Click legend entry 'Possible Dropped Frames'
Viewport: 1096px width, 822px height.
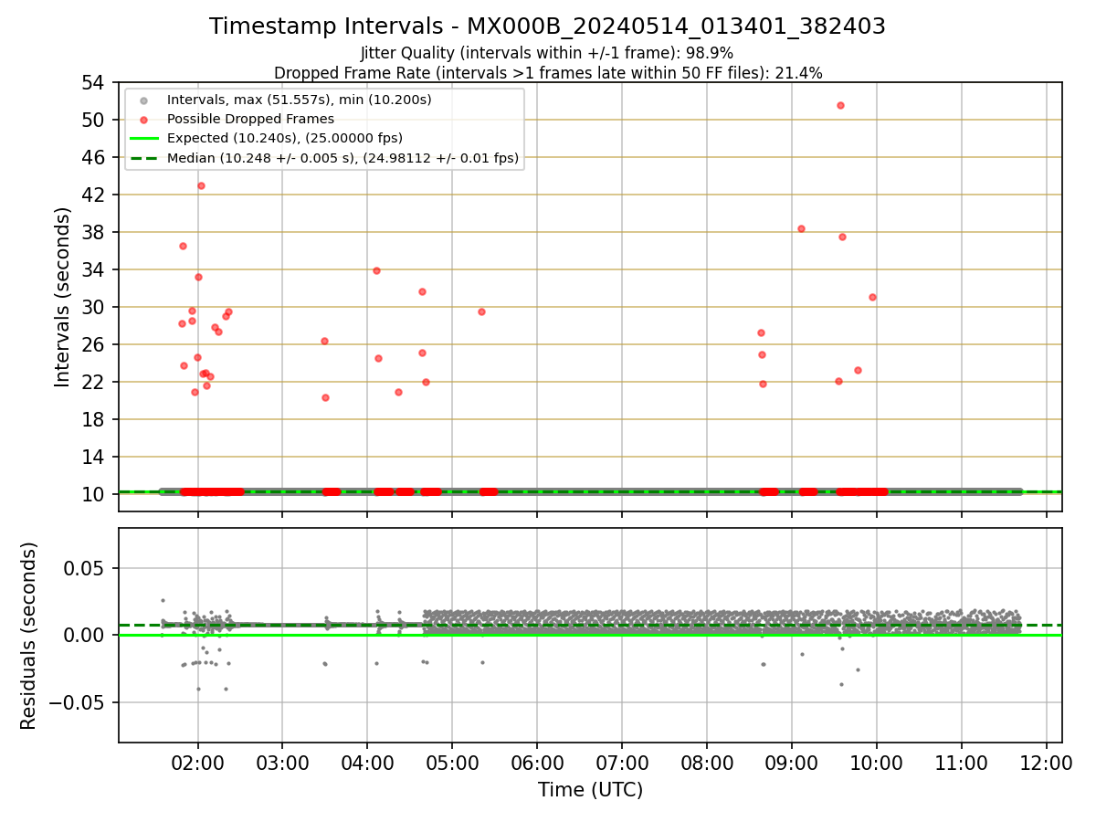250,119
